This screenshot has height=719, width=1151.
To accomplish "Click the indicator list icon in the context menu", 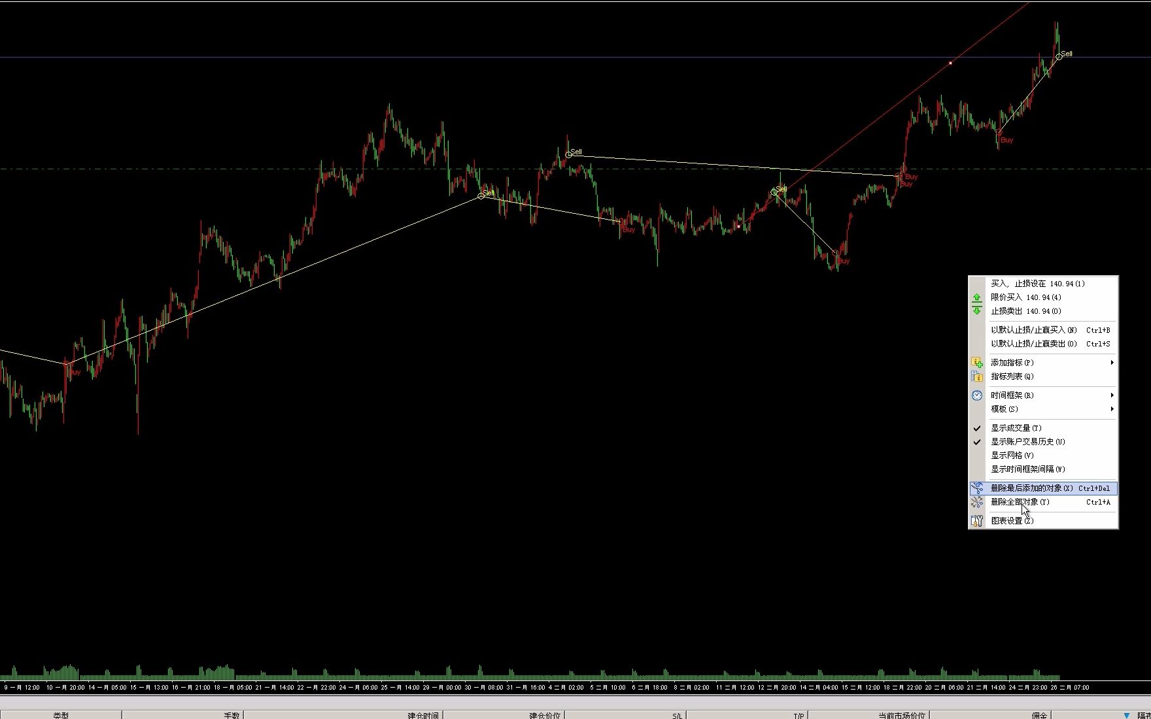I will pos(976,376).
